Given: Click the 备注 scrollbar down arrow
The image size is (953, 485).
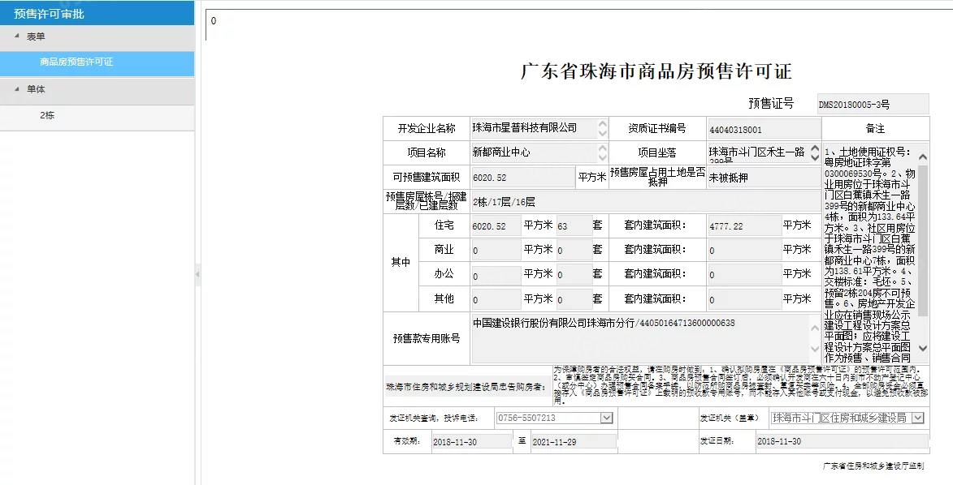Looking at the screenshot, I should [x=923, y=348].
